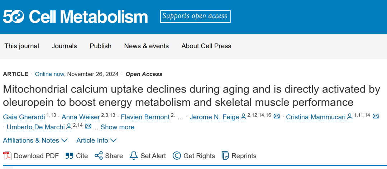Screen dimensions: 387x169
Task: Open the News & events menu
Action: [x=146, y=46]
